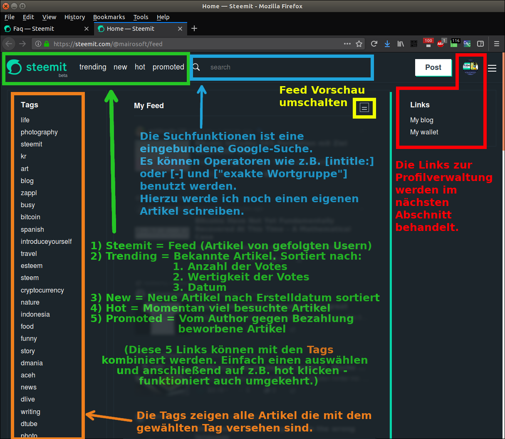Image resolution: width=505 pixels, height=439 pixels.
Task: Open My blog link
Action: 422,120
